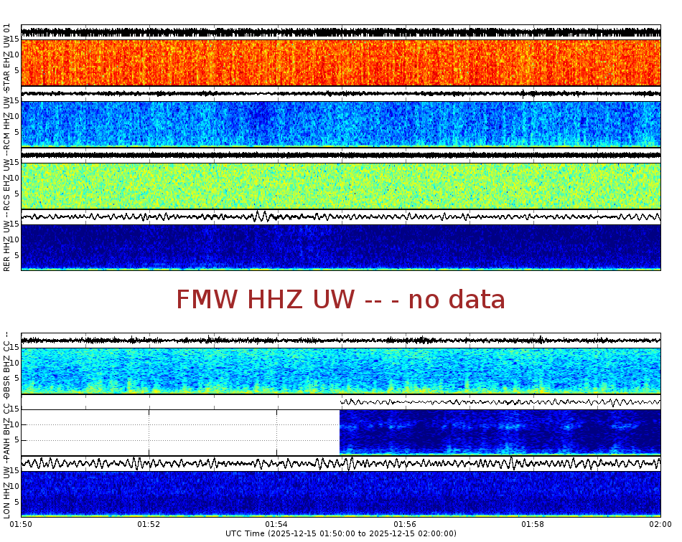Click the STAR EHZ UW station label
The width and height of the screenshot is (682, 542).
[x=7, y=57]
